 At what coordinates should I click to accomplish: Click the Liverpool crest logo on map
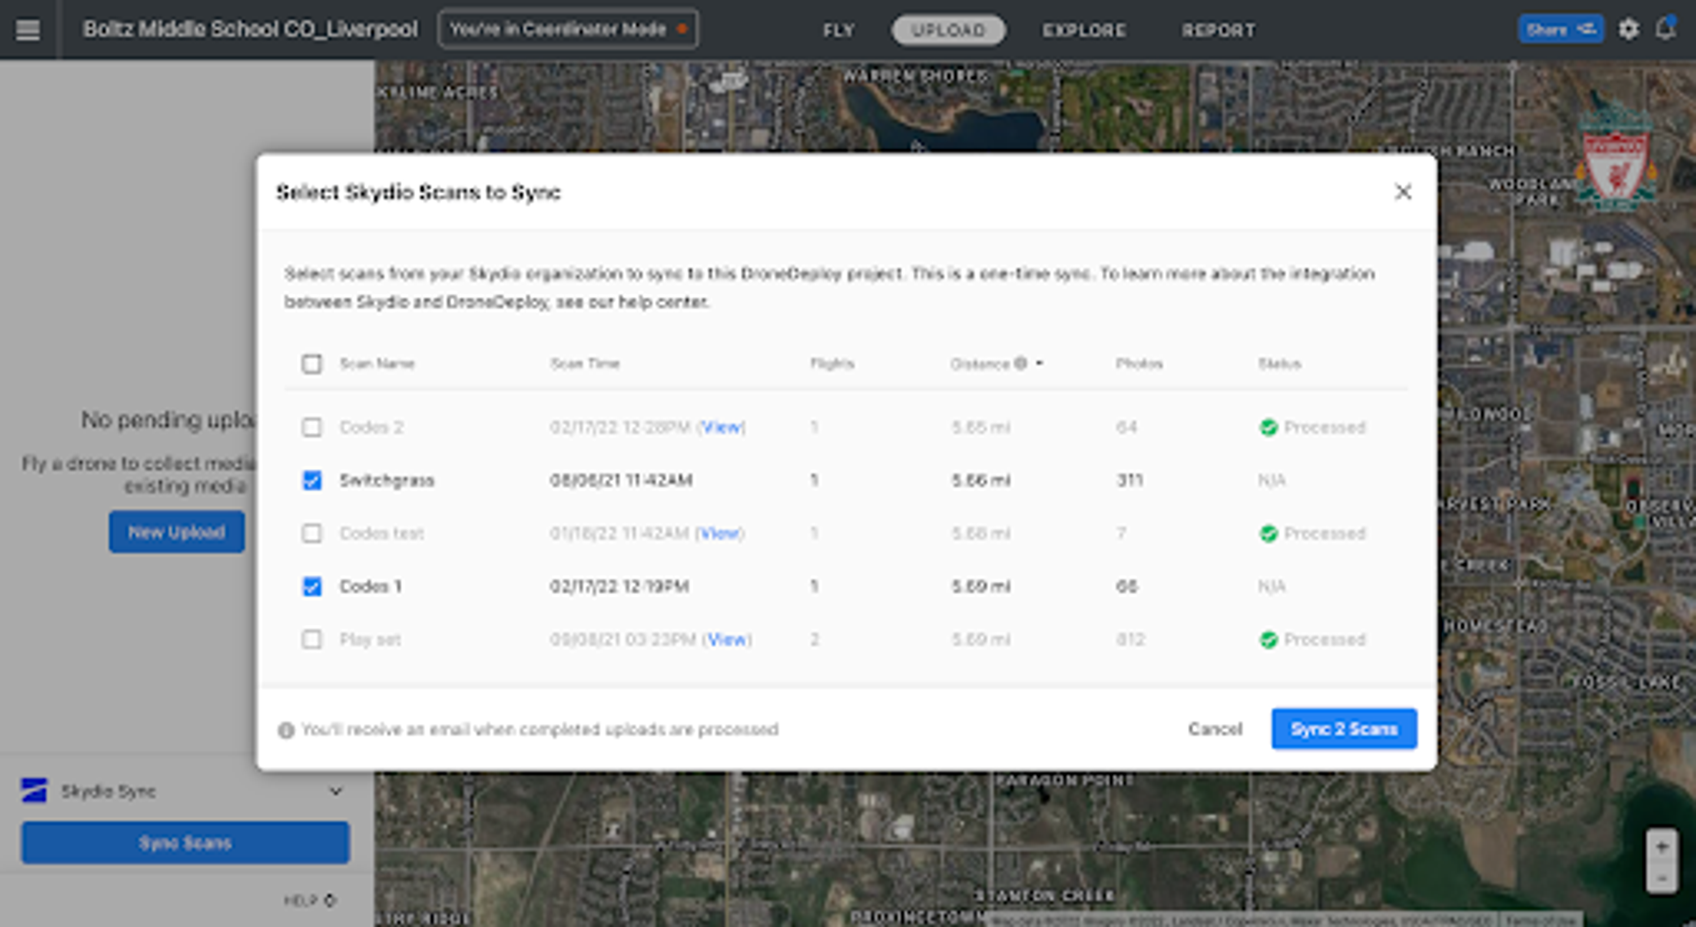tap(1616, 164)
